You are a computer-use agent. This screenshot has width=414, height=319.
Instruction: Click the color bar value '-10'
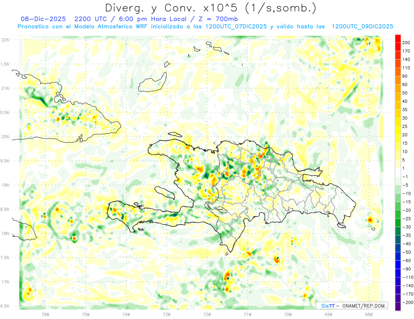[x=407, y=193]
